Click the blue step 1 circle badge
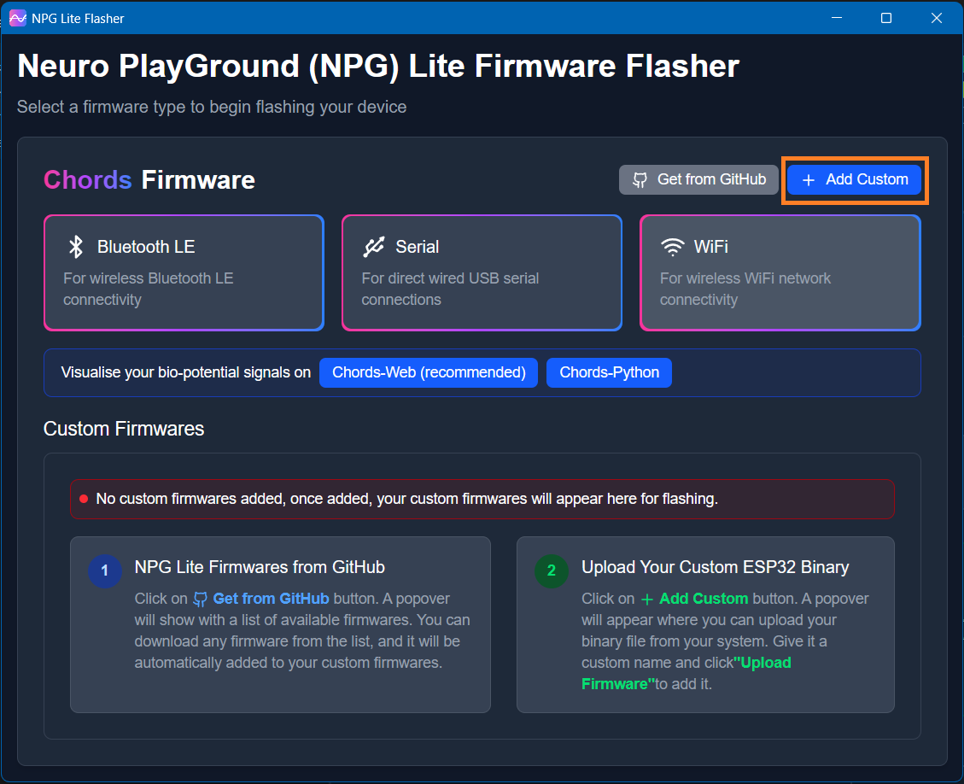 (x=105, y=570)
